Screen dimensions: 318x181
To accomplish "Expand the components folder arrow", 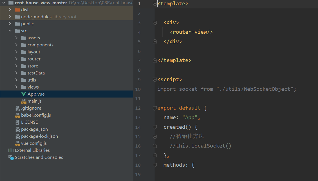I will 16,45.
